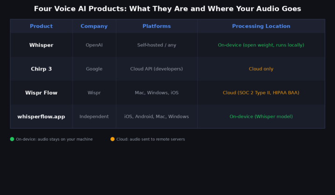This screenshot has width=335, height=195.
Task: Click 'On-device: audio stays on your machine' legend
Action: [x=54, y=139]
